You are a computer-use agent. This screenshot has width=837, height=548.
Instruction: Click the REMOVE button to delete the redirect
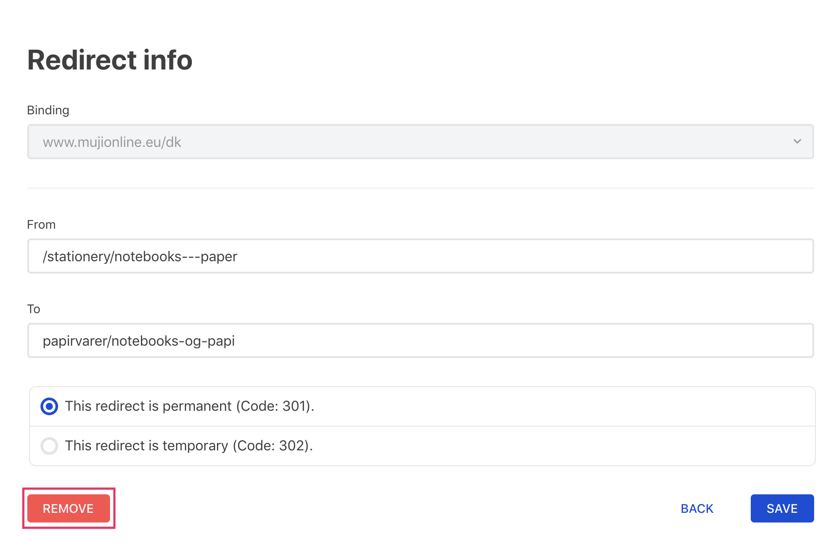[68, 508]
